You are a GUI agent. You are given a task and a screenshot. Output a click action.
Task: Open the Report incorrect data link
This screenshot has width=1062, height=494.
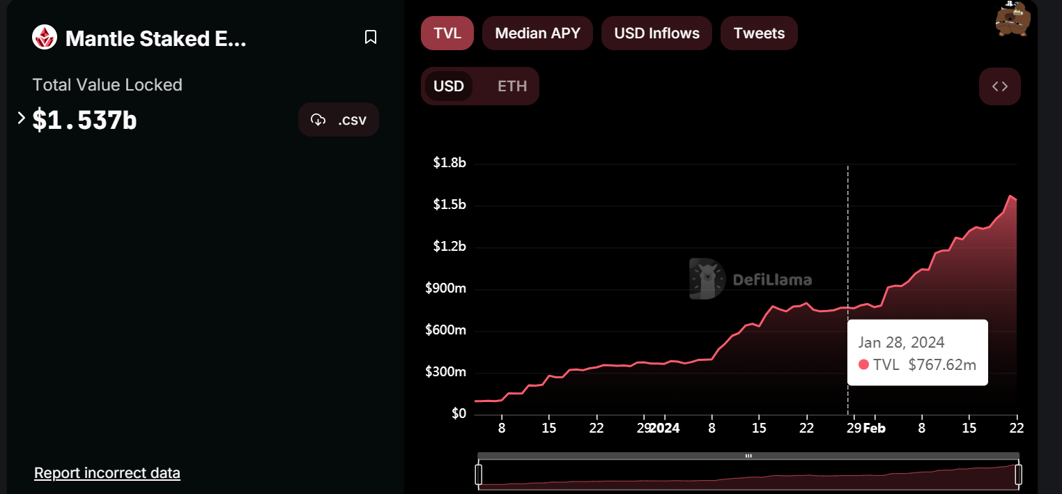coord(107,473)
